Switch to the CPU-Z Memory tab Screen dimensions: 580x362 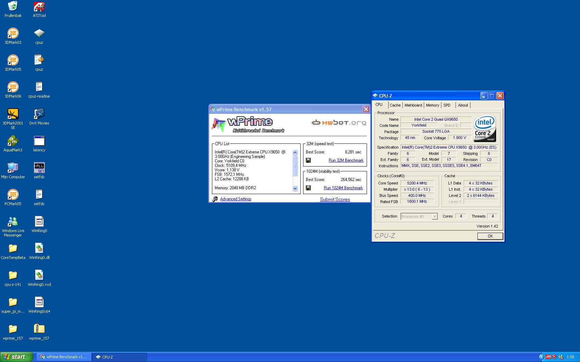(433, 105)
